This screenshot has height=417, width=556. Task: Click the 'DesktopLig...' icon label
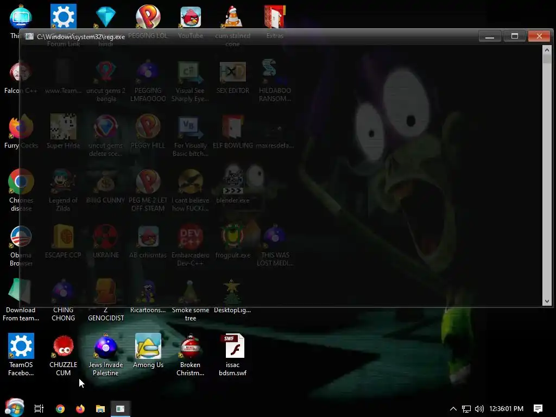coord(232,310)
